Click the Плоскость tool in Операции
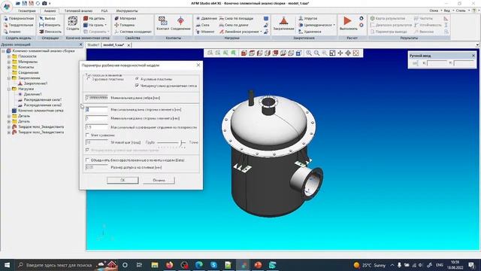 (50, 32)
